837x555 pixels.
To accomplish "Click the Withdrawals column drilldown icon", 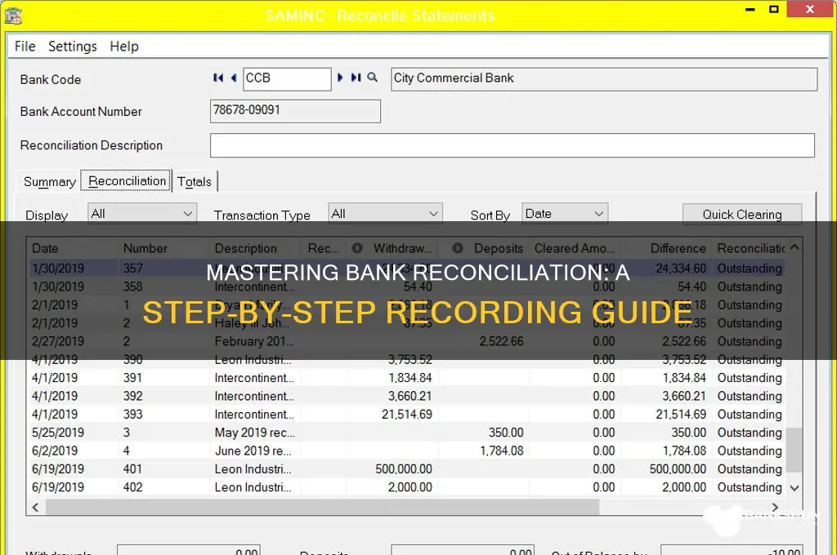I will pyautogui.click(x=357, y=248).
